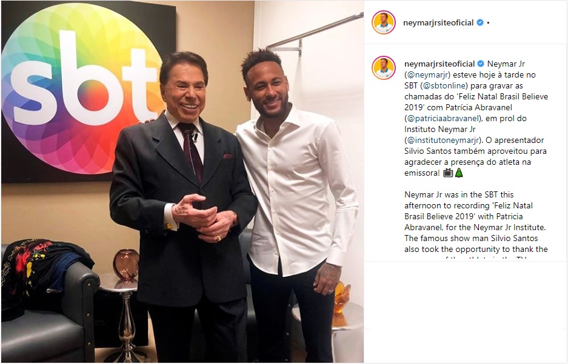The width and height of the screenshot is (568, 364).
Task: Click the verified badge in the post header
Action: click(x=480, y=22)
